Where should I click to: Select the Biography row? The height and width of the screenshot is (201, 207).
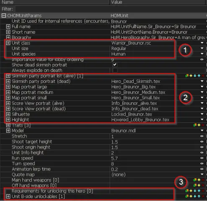coord(103,37)
